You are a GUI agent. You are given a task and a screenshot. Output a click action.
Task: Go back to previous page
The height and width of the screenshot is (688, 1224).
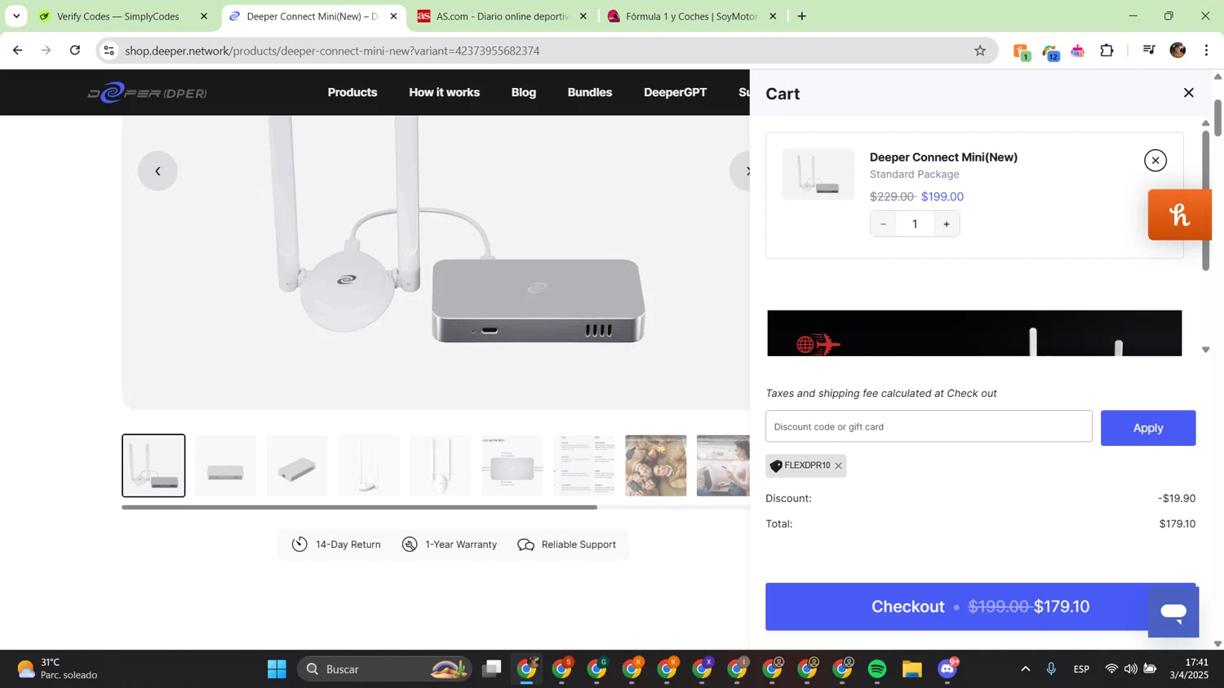(x=17, y=51)
